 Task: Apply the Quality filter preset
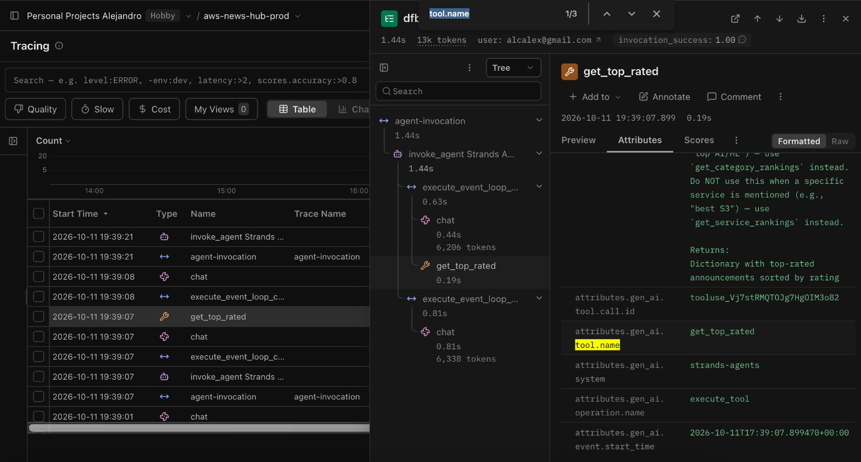(x=36, y=109)
